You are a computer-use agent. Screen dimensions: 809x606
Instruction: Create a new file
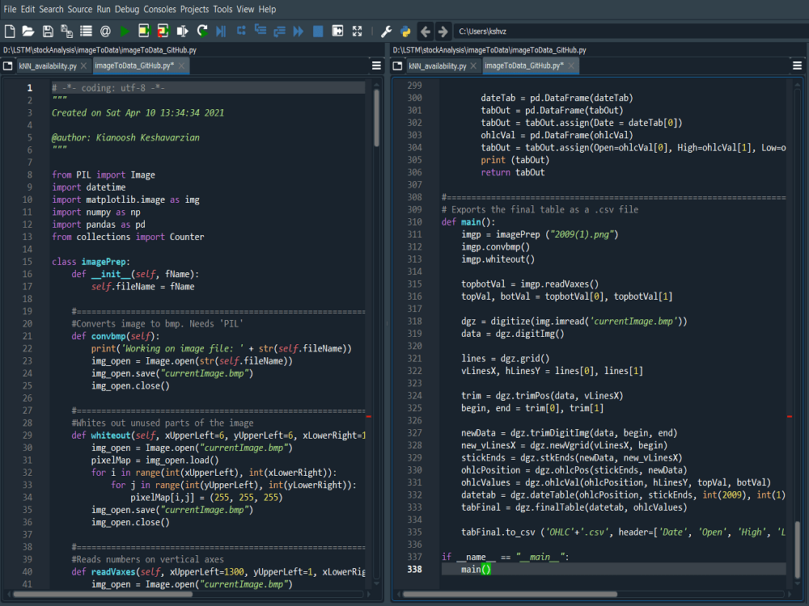click(9, 31)
